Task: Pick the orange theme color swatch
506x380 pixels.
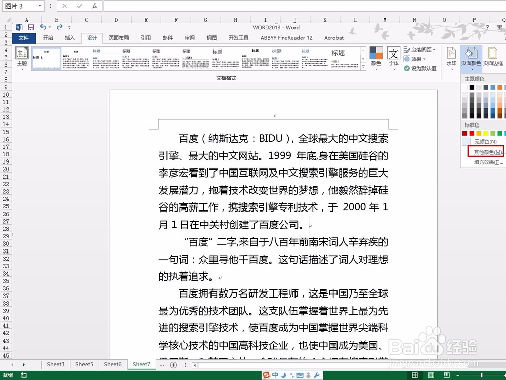Action: tap(500, 87)
